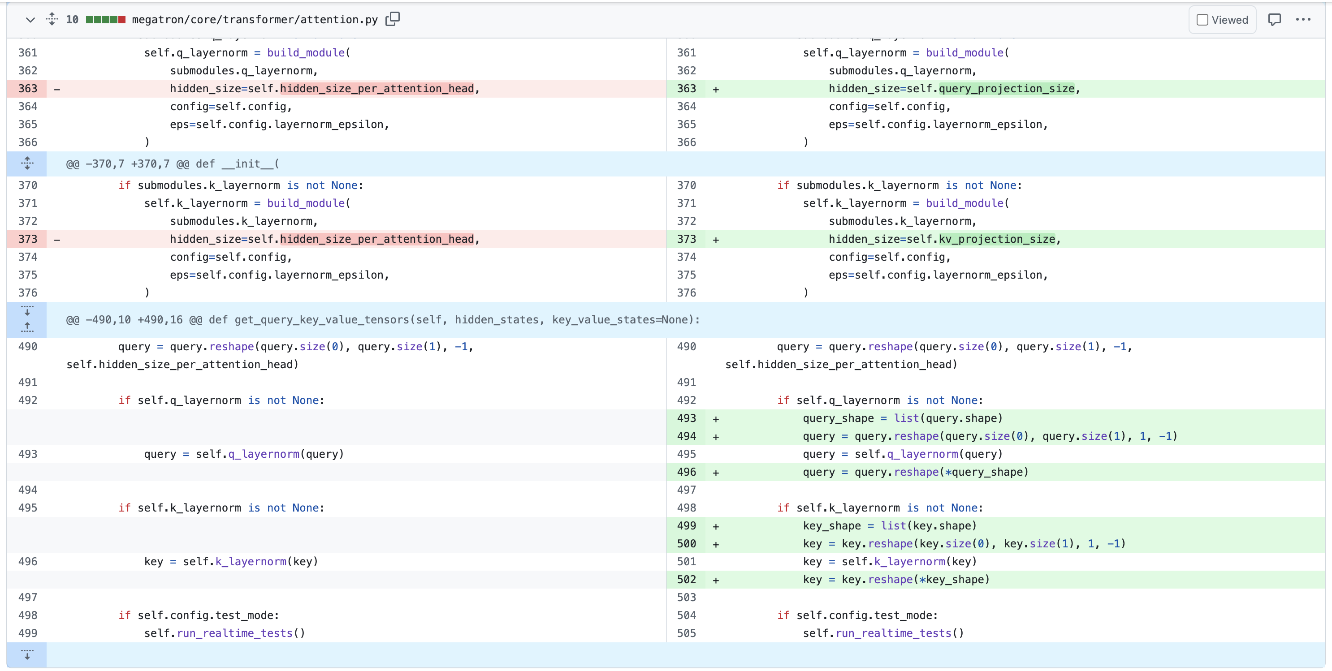1332x671 pixels.
Task: Expand down arrow above hunk -490,10
Action: pos(27,311)
